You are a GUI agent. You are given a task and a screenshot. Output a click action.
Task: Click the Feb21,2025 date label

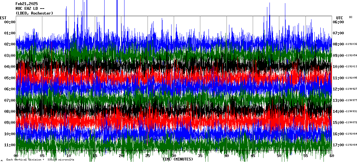pos(26,4)
